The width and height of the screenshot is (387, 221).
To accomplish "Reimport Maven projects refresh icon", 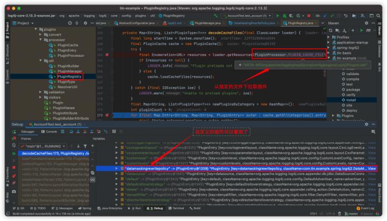I will coord(331,30).
